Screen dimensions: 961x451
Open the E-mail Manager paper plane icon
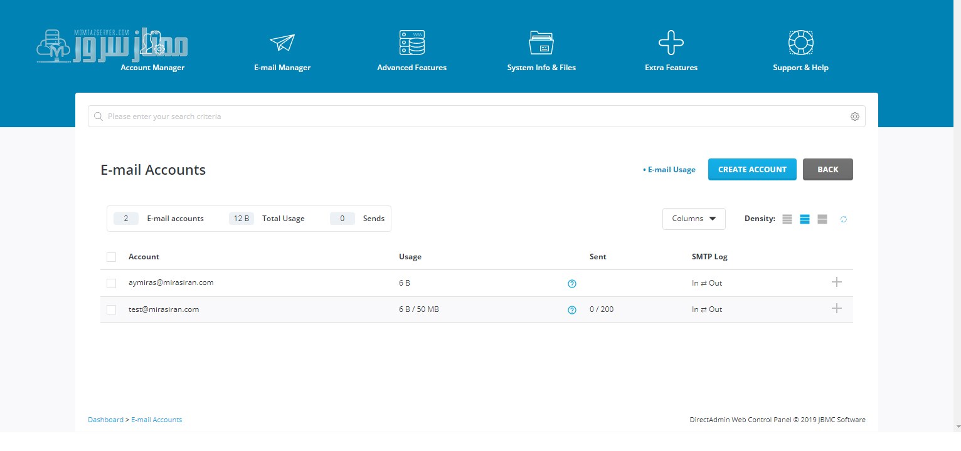[282, 43]
